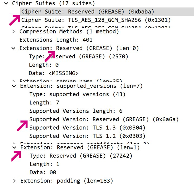Click the Extensions Length: 401 field

click(56, 40)
